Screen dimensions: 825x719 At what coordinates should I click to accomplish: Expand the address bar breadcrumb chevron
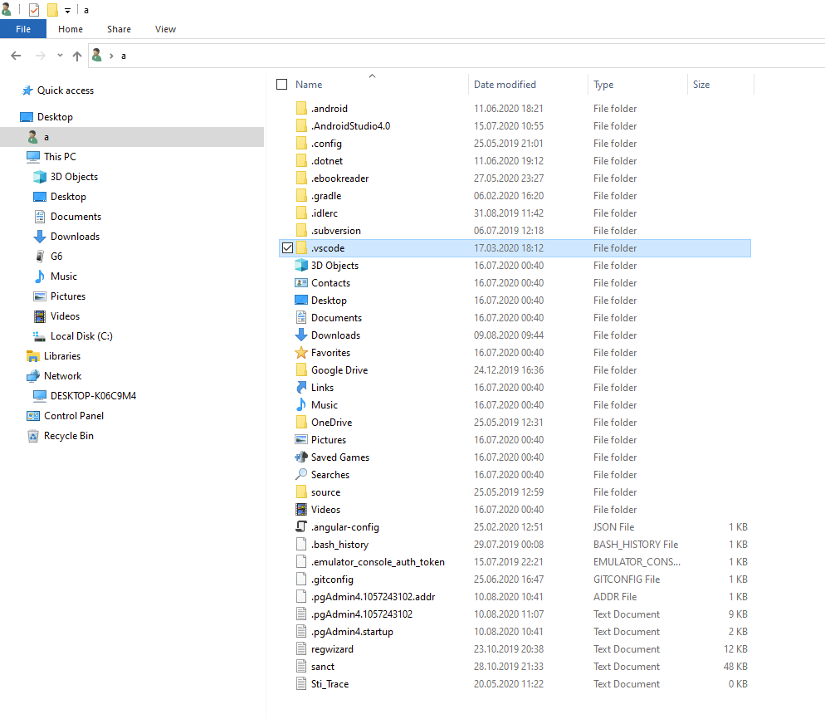pos(111,56)
